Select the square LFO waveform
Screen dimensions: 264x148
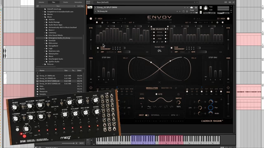(x=166, y=107)
